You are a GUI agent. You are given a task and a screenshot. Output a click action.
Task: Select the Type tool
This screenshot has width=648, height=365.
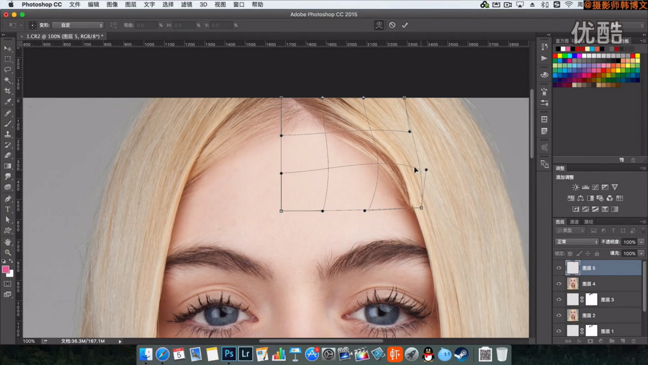point(8,209)
